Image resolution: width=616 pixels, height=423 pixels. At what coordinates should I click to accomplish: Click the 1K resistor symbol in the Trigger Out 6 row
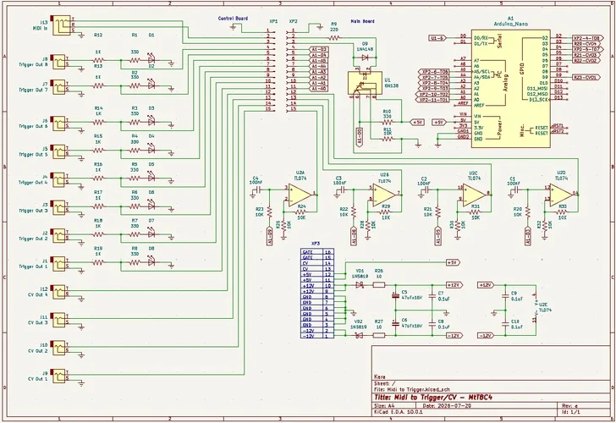click(98, 122)
